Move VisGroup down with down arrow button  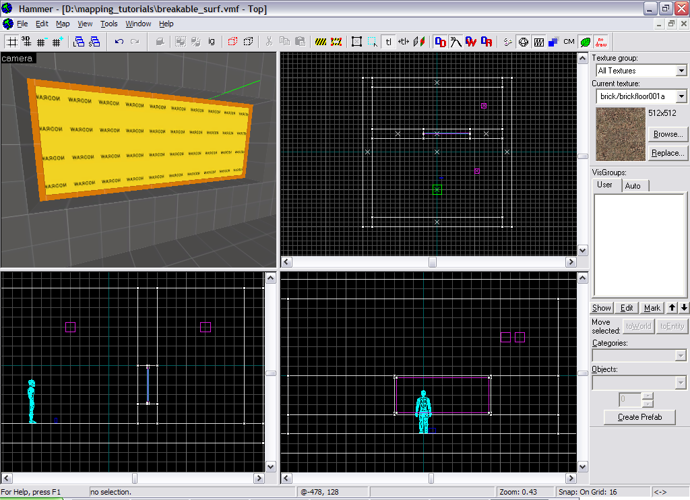[x=684, y=308]
